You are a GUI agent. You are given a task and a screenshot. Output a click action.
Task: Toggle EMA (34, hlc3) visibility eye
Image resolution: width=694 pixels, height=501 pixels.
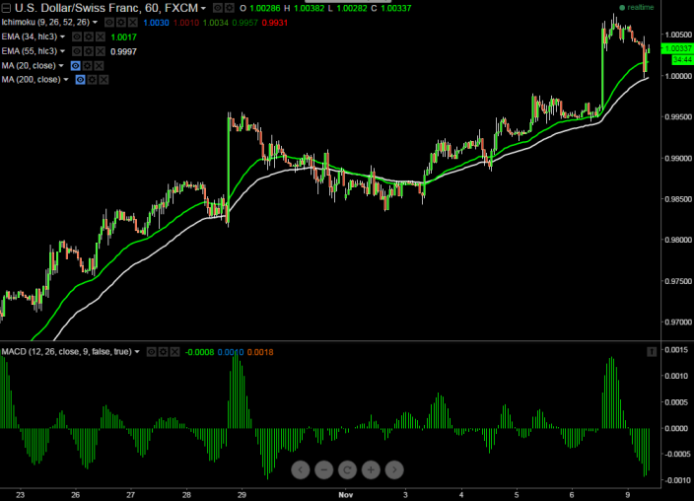77,36
